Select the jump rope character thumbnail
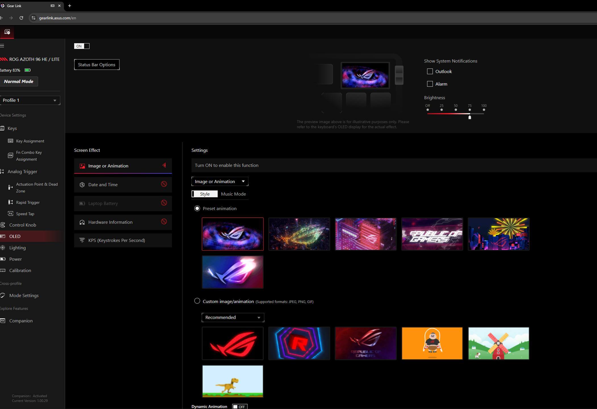Screen dimensions: 597x409 432,343
